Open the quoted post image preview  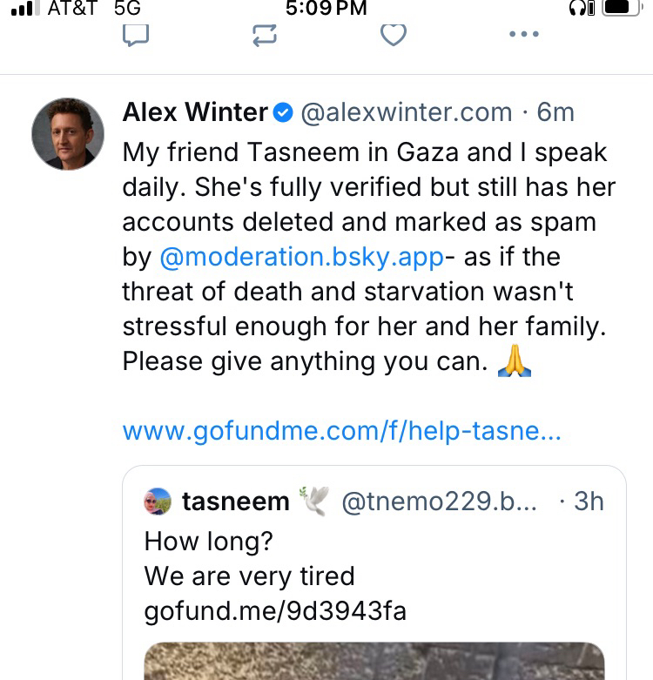374,662
